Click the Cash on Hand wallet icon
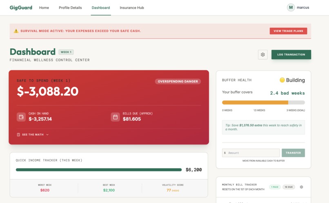The image size is (329, 203). (x=21, y=117)
